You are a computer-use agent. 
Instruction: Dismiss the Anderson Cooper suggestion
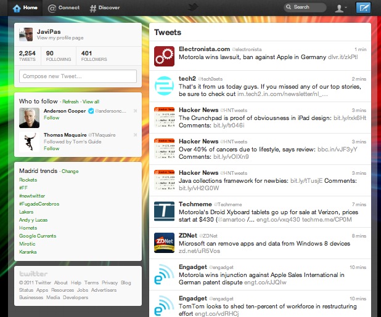click(x=136, y=111)
